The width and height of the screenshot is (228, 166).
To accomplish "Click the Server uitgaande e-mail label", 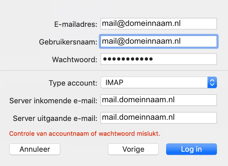I will 55,118.
